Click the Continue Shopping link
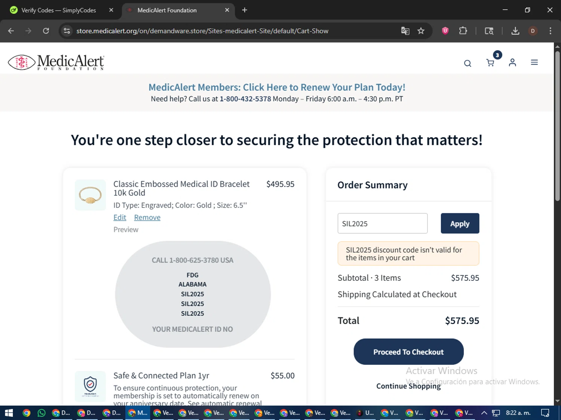561x420 pixels. [x=408, y=386]
